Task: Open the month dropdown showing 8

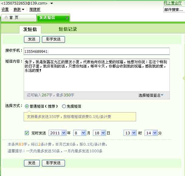Action: point(80,133)
